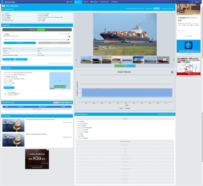Click Upload a photo button

119,66
